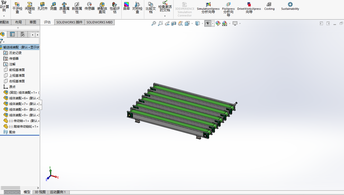Switch to the 3D 视图 bottom tab
This screenshot has height=195, width=344.
tap(40, 192)
